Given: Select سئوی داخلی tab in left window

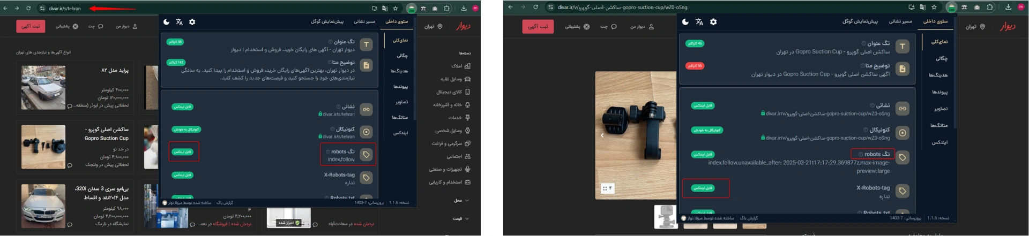Looking at the screenshot, I should click(x=397, y=22).
